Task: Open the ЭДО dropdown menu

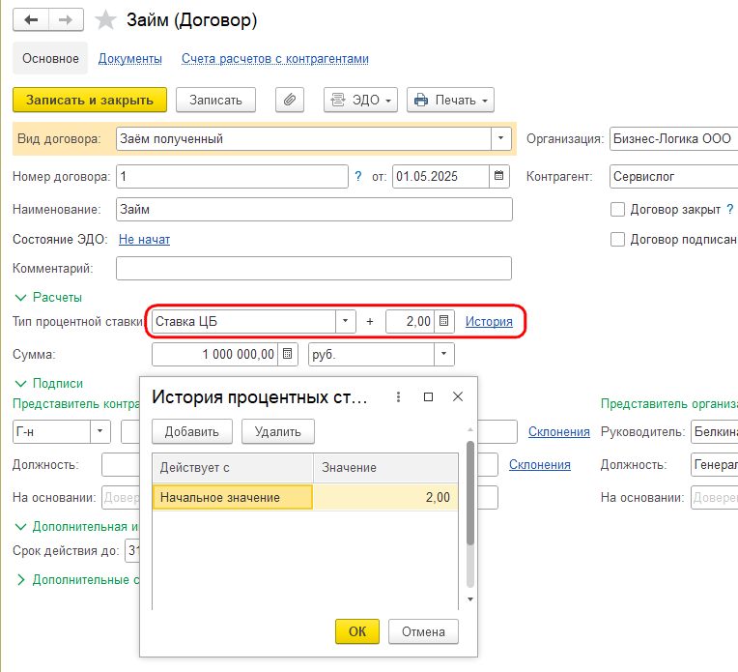Action: (x=360, y=100)
